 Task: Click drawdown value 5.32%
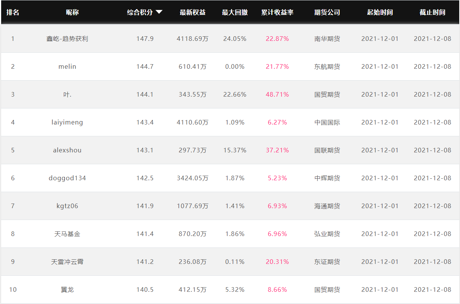point(235,289)
